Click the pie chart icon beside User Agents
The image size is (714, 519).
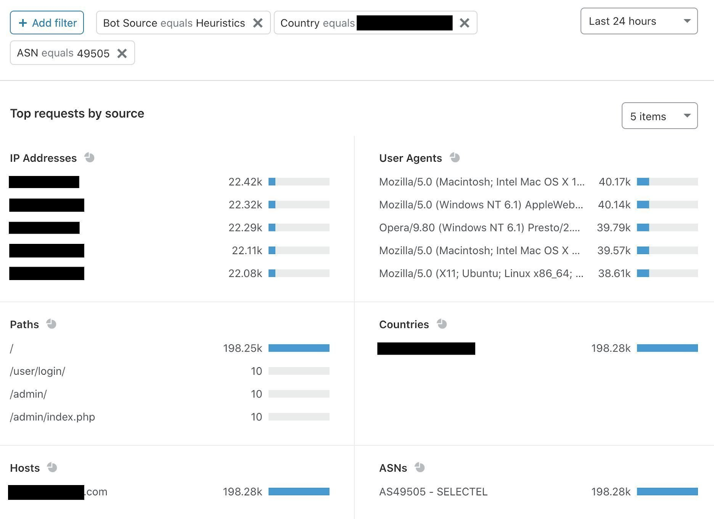pyautogui.click(x=455, y=158)
